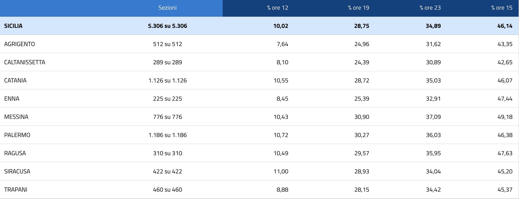Screen dimensions: 519x199
Task: Click the % ore 15 column header
Action: coord(502,8)
